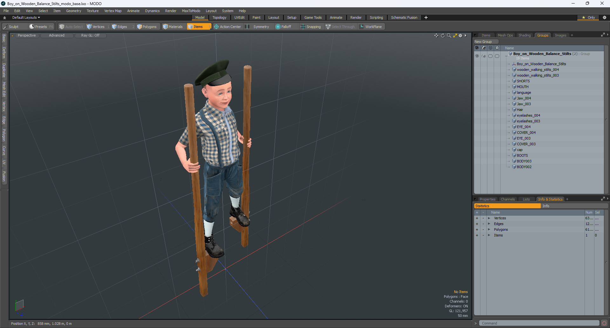This screenshot has height=328, width=610.
Task: Open the viewport settings gear
Action: click(x=460, y=36)
